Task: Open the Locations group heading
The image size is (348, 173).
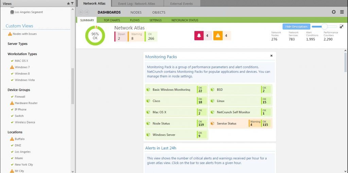Action: (x=15, y=132)
